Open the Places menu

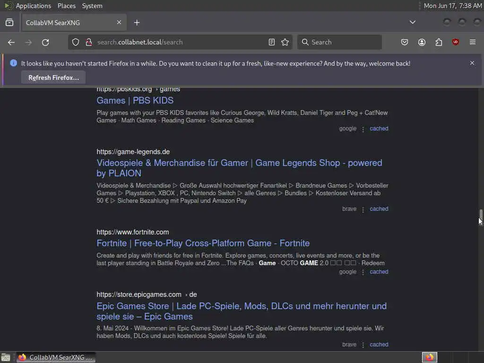66,6
